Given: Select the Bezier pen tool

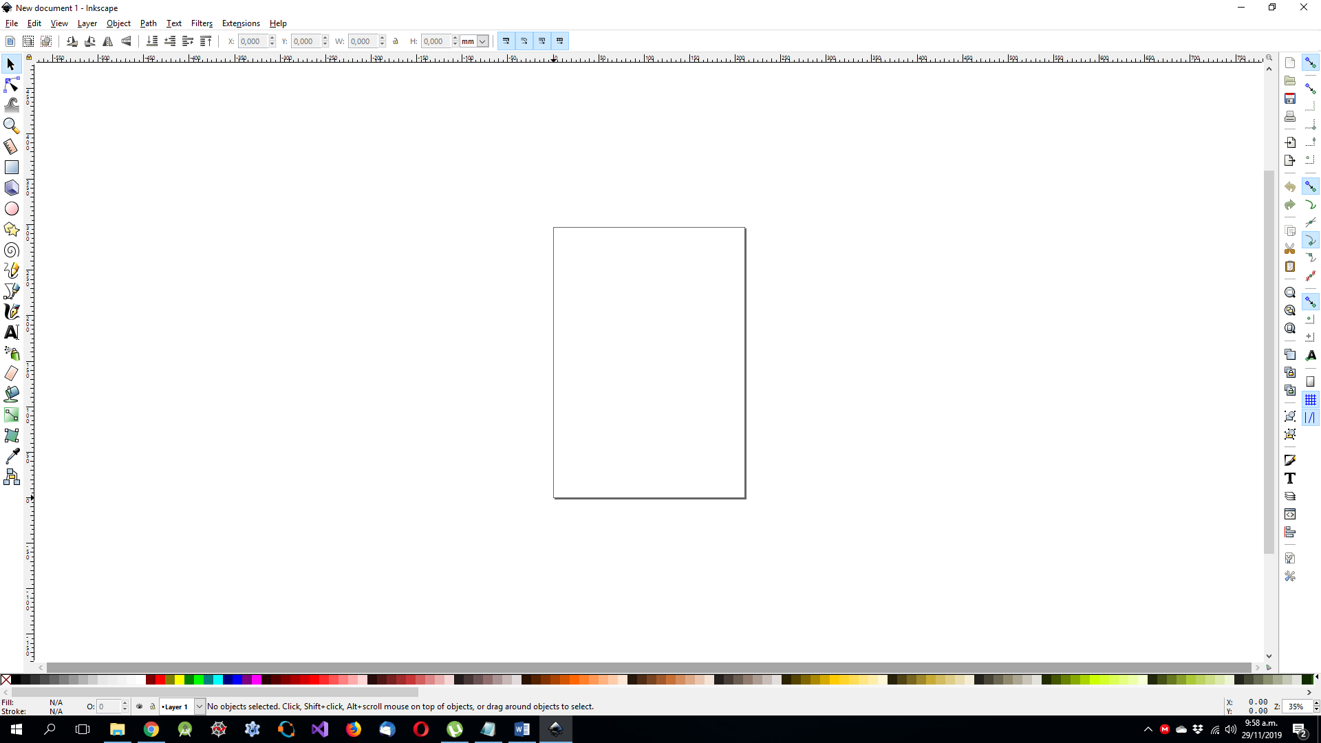Looking at the screenshot, I should click(x=12, y=290).
